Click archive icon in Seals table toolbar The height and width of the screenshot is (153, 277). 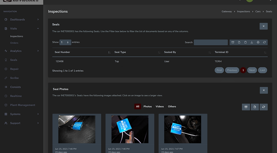pyautogui.click(x=233, y=42)
